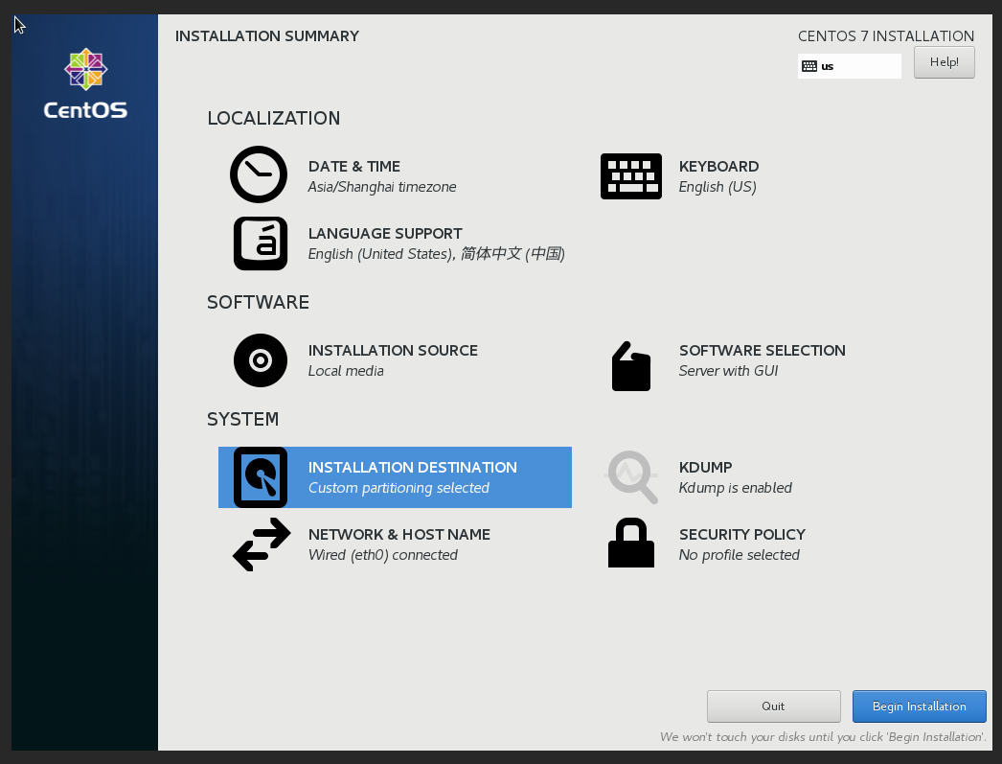Click the small keyboard icon beside us
1002x764 pixels.
click(x=809, y=66)
